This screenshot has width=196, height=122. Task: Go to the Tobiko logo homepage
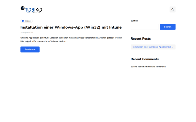pyautogui.click(x=31, y=9)
